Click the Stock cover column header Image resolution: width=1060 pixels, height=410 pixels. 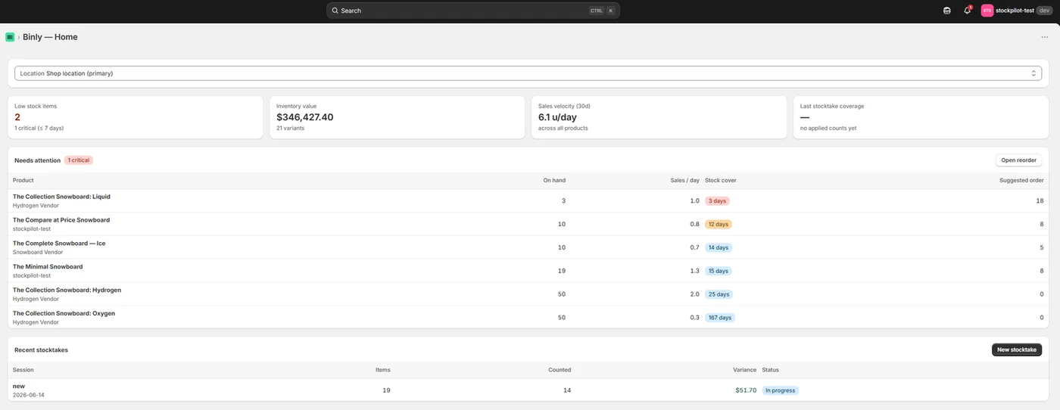[x=721, y=180]
